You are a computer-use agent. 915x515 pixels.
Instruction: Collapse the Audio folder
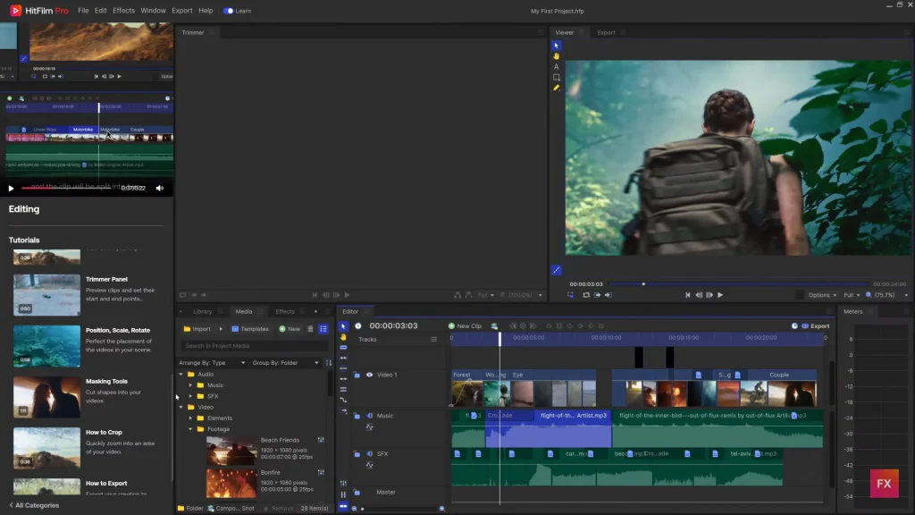180,375
